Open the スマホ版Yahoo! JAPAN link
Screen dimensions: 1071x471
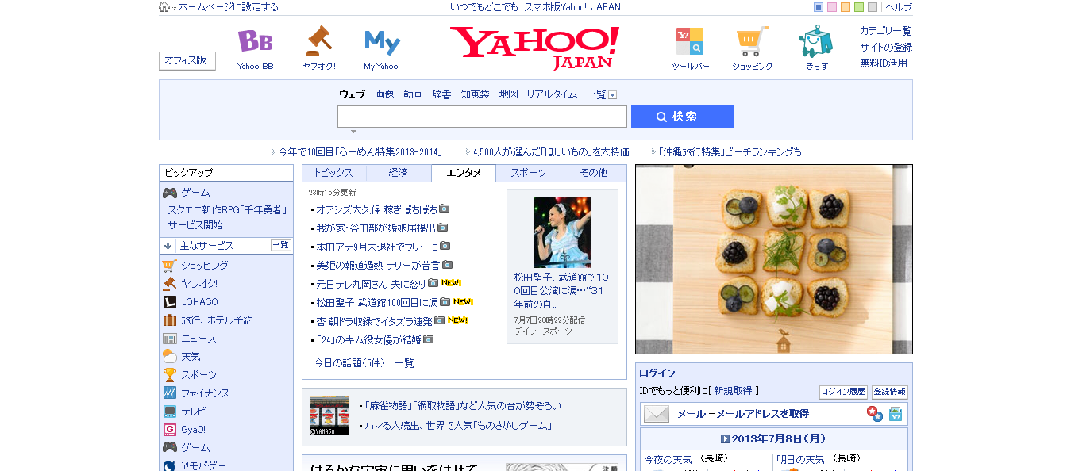[572, 7]
